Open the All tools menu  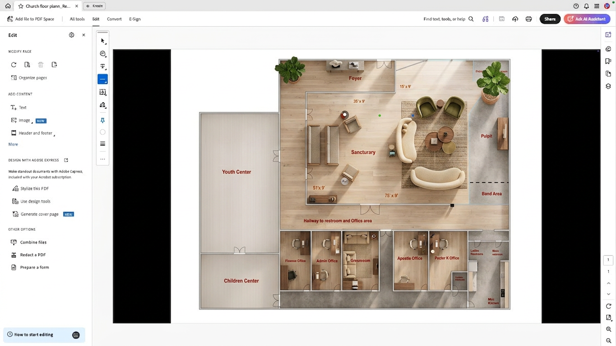(77, 19)
